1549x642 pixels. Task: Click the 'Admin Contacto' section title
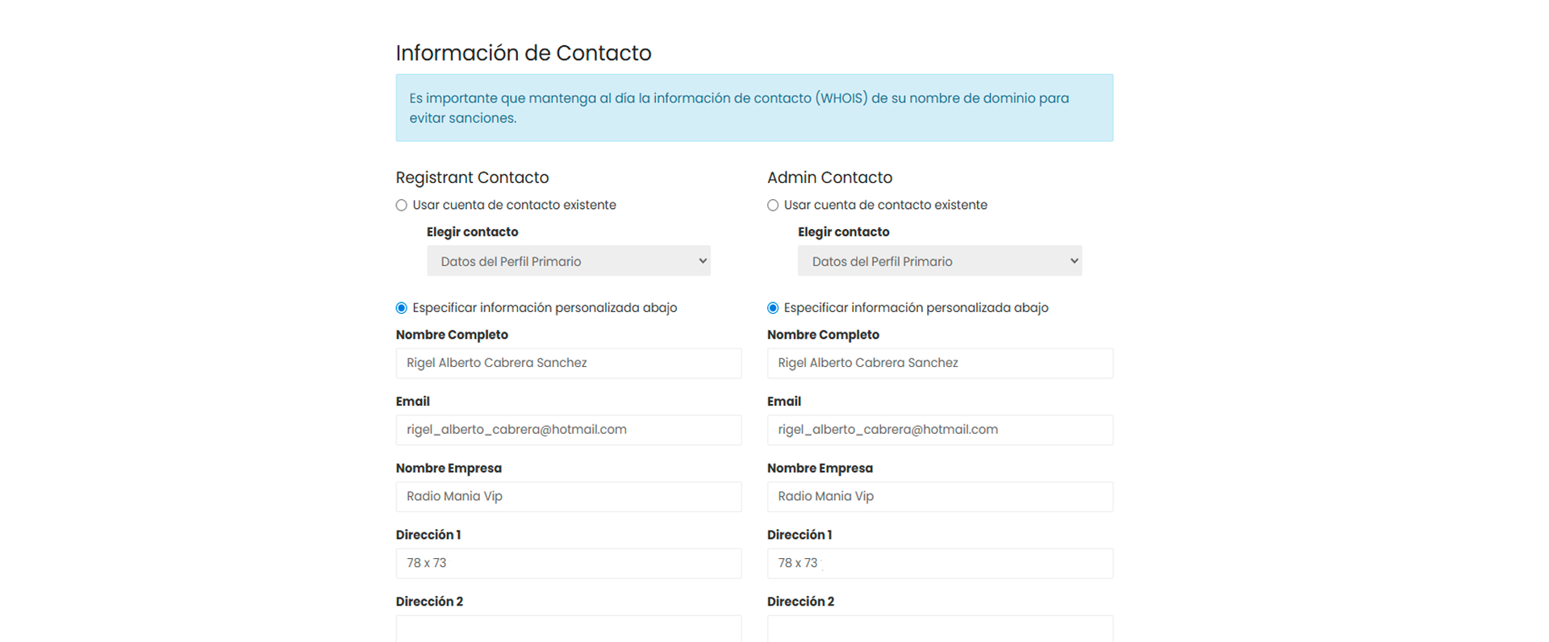[x=829, y=177]
